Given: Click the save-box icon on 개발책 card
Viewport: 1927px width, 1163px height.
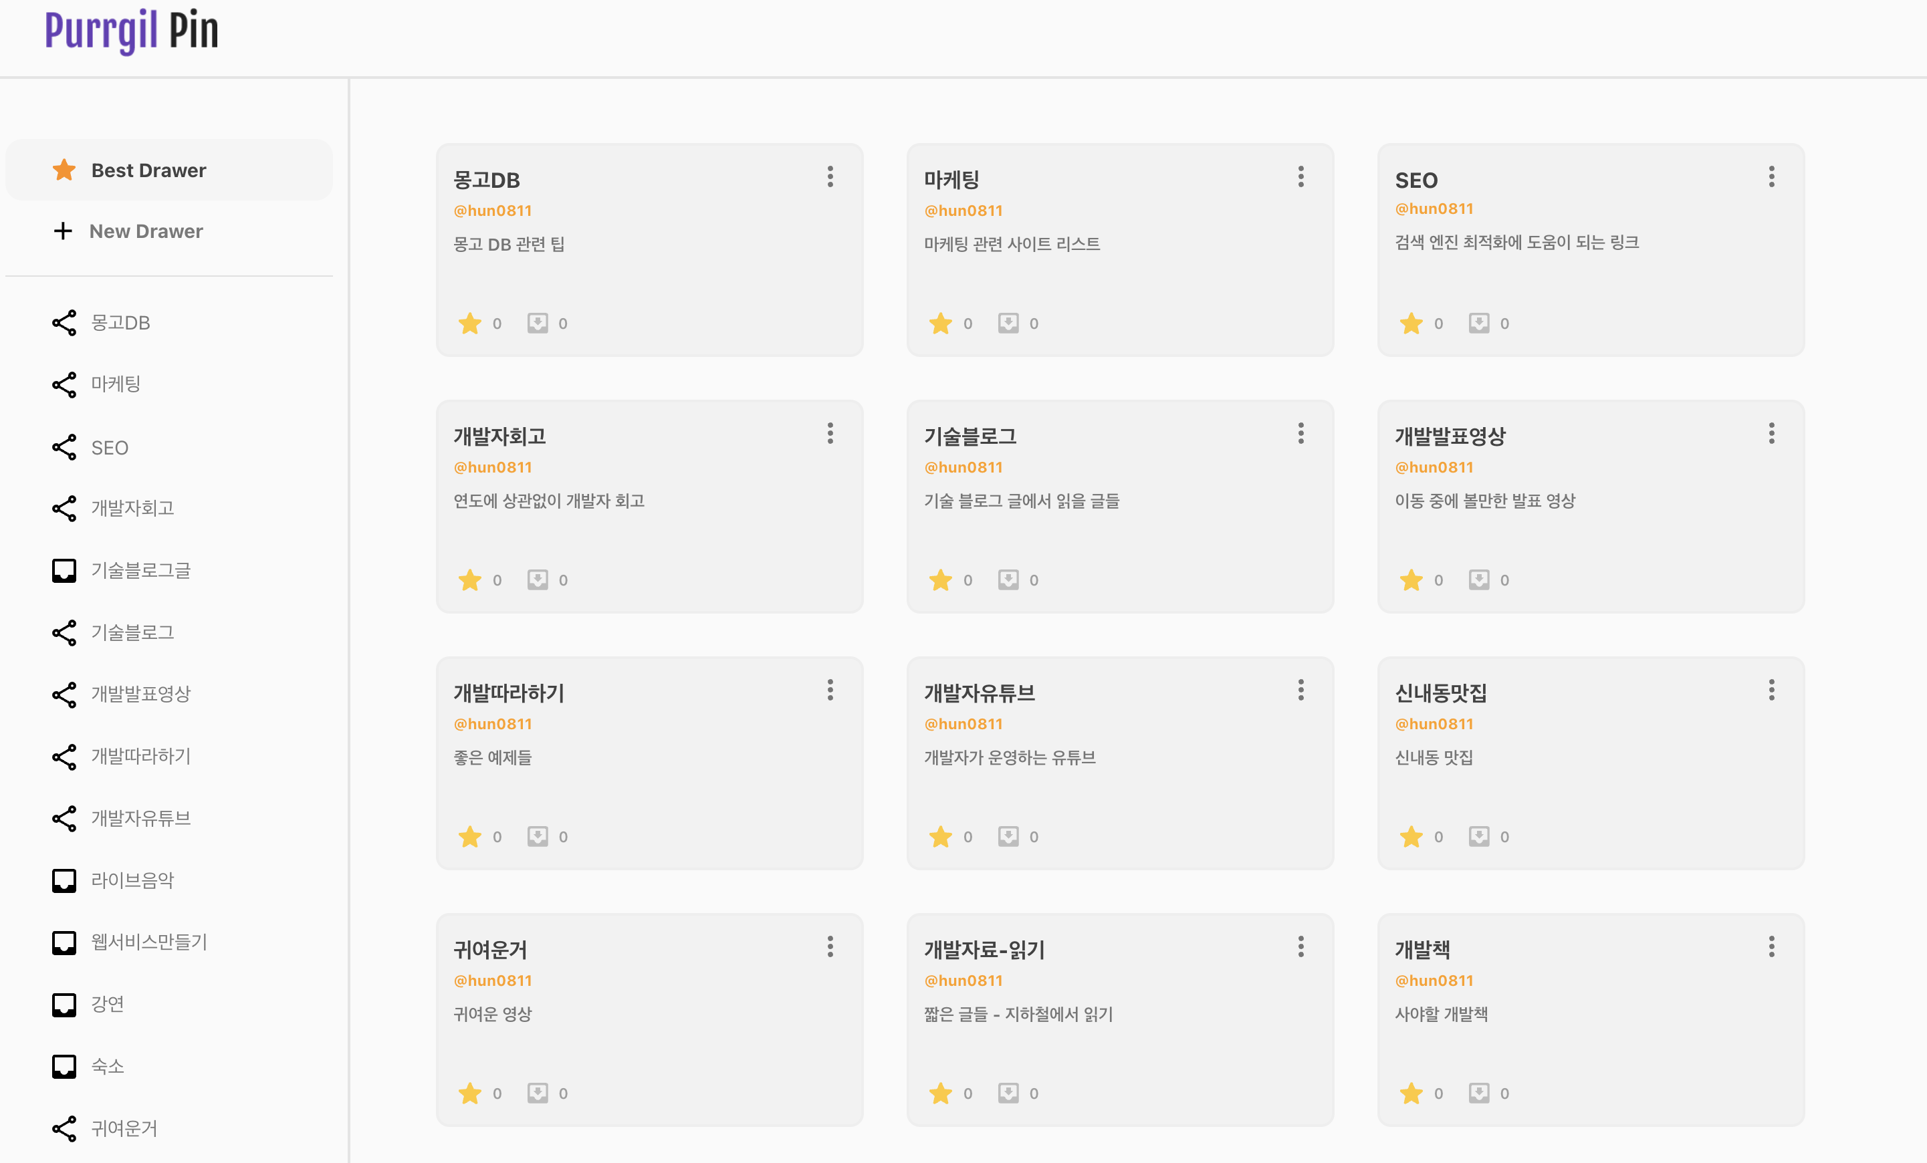Looking at the screenshot, I should coord(1479,1093).
